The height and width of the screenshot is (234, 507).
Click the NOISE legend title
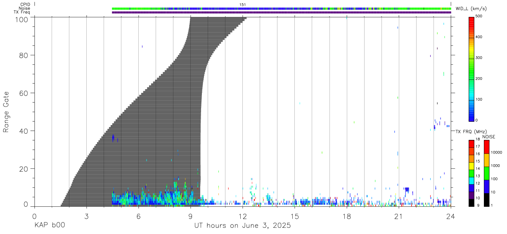[x=488, y=137]
